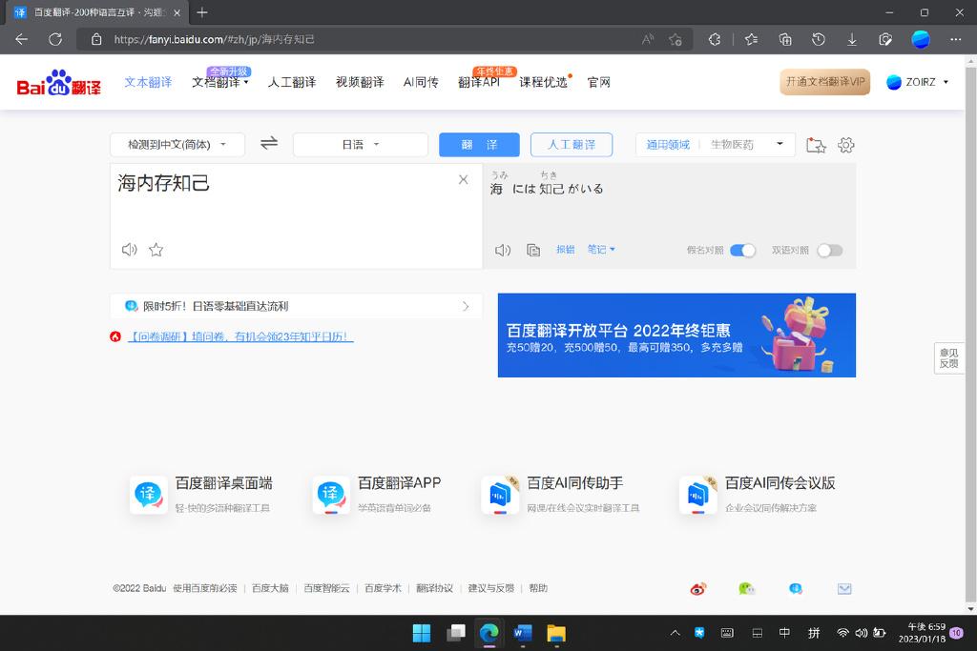Select 生物医药 domain
This screenshot has width=977, height=651.
click(732, 144)
